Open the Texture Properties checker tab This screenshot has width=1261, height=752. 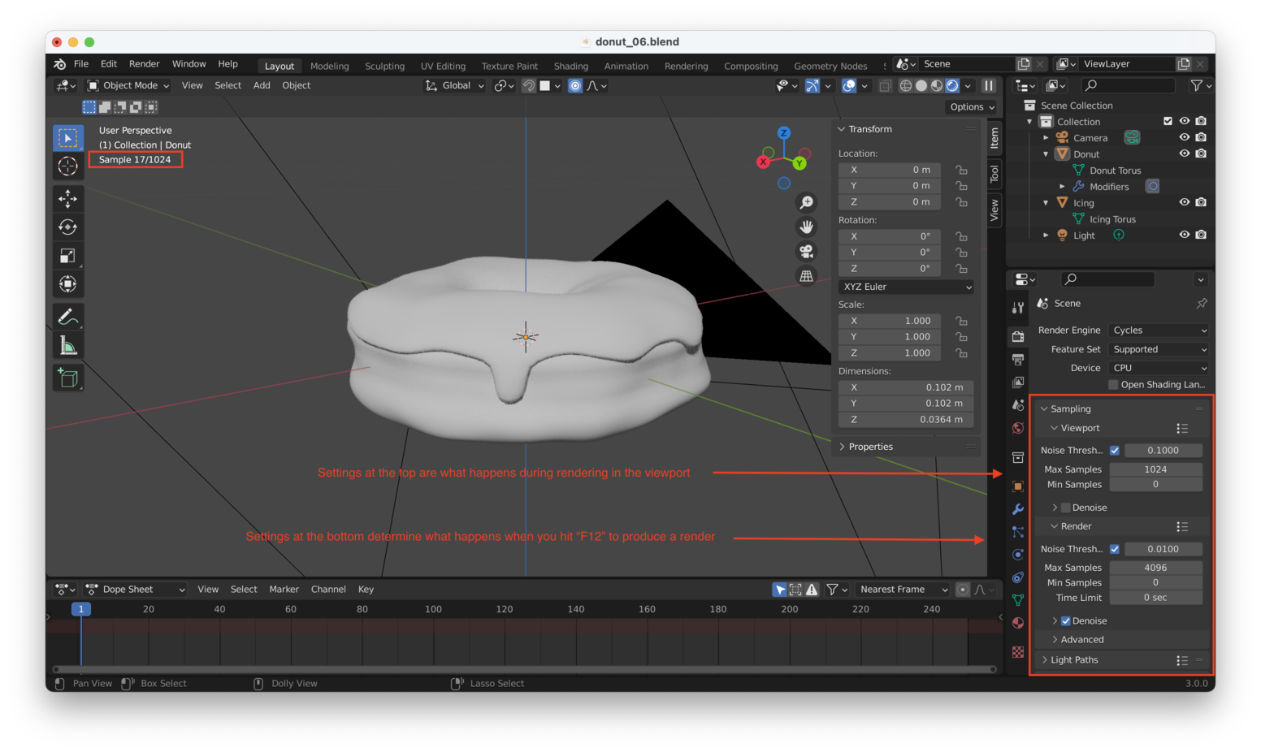(1017, 650)
